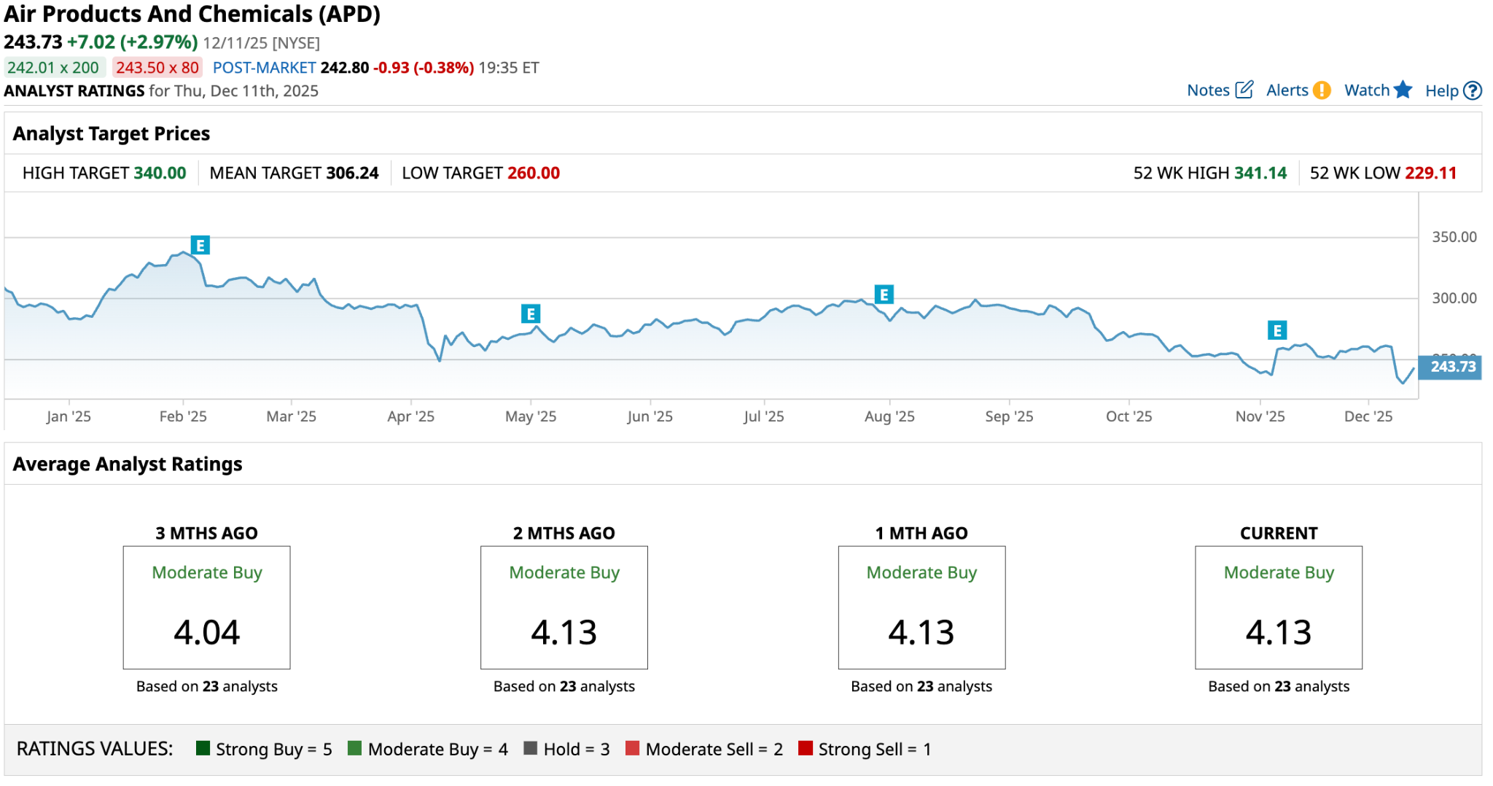Screen dimensions: 1493x786
Task: Click the Strong Sell red swatch
Action: (805, 748)
